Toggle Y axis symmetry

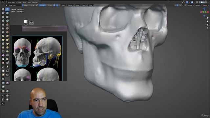point(179,5)
